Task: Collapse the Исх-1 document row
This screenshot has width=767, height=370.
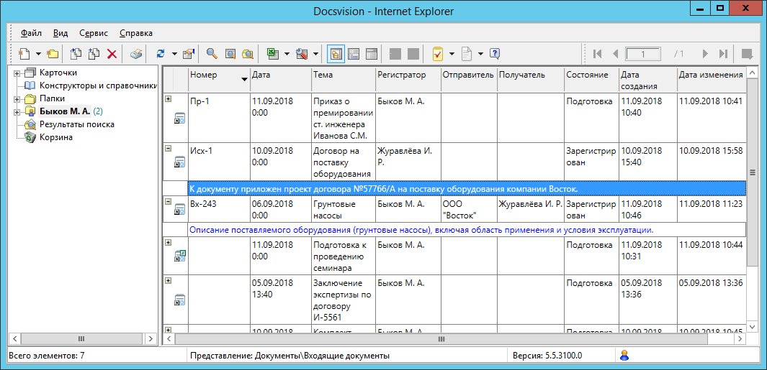Action: [169, 148]
